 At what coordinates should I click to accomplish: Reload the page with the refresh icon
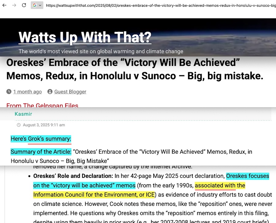coord(24,5)
